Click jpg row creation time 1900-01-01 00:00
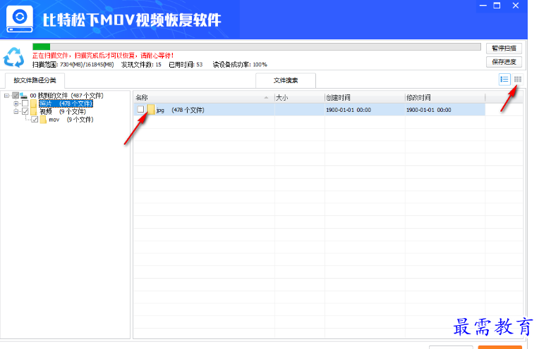This screenshot has height=349, width=539. [349, 110]
